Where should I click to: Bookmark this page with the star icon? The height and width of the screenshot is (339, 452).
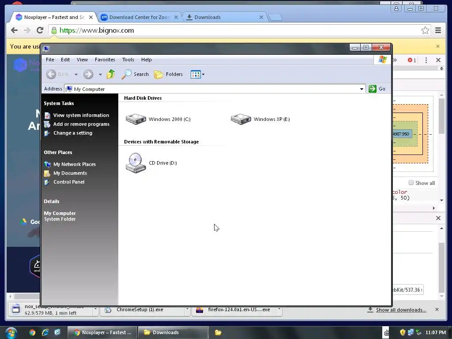(425, 30)
